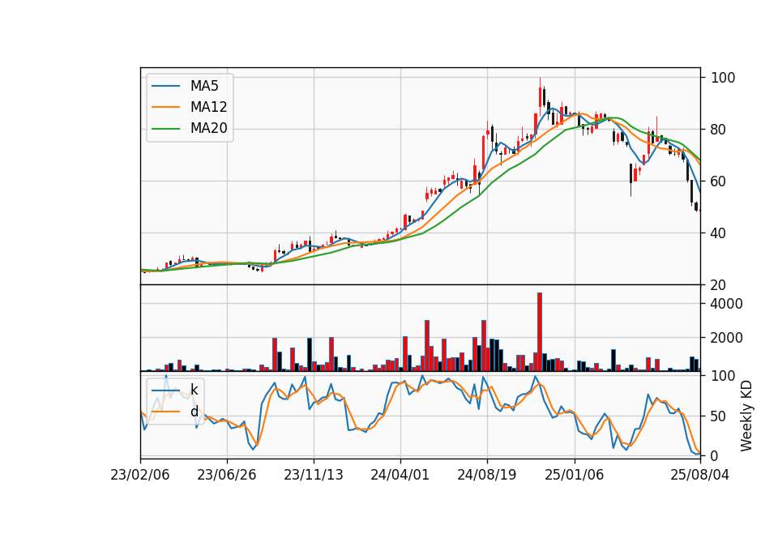This screenshot has width=778, height=559.
Task: Click the blue MA5 legend line sample
Action: 165,86
